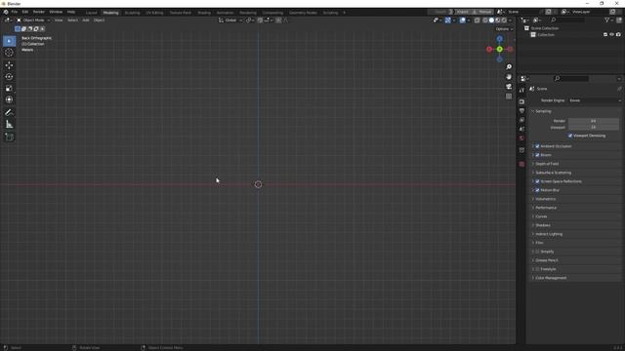Open the File menu
The width and height of the screenshot is (625, 351).
[15, 12]
